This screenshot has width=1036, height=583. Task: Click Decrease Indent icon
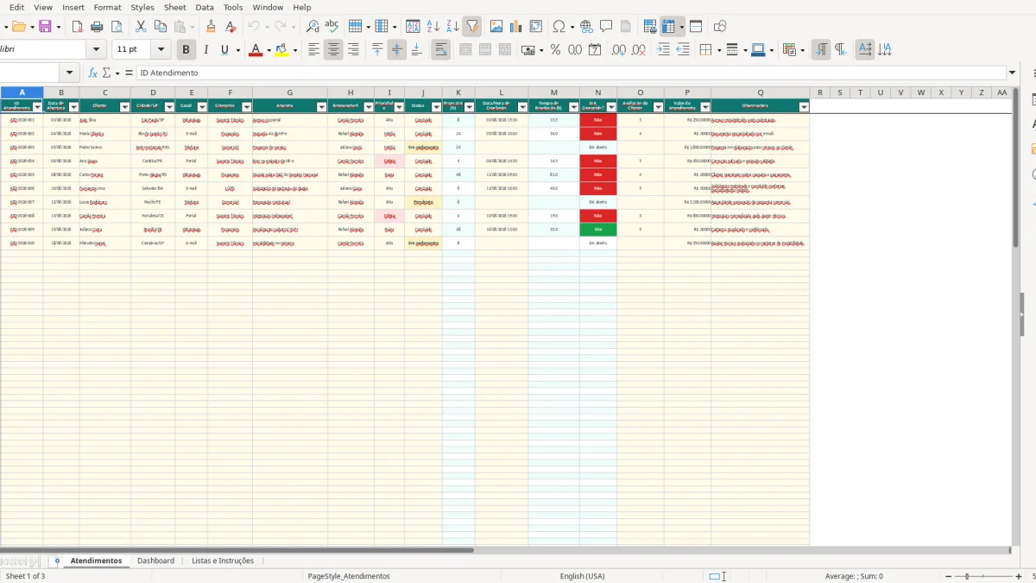[x=683, y=50]
